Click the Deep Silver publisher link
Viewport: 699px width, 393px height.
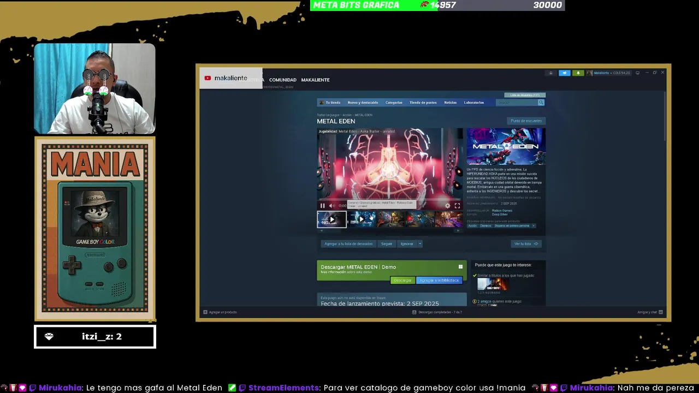(500, 215)
